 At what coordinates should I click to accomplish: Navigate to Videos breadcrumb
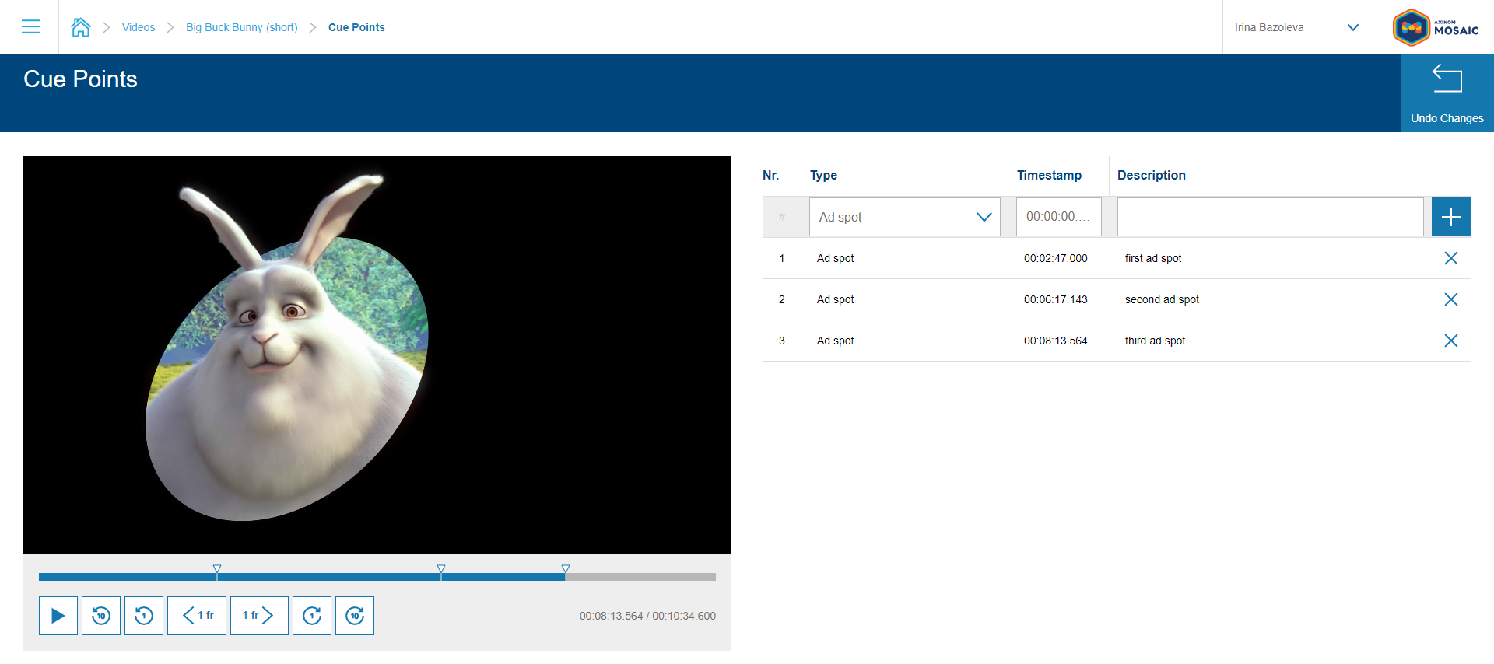coord(139,27)
